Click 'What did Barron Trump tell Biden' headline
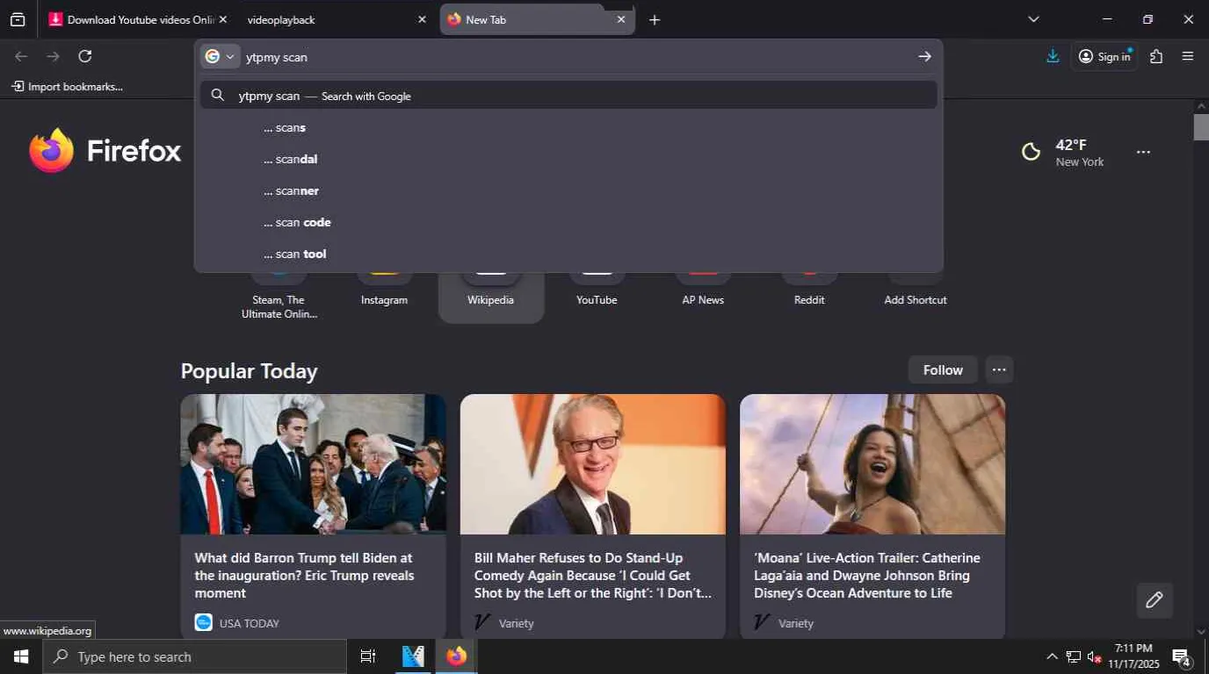 (304, 575)
